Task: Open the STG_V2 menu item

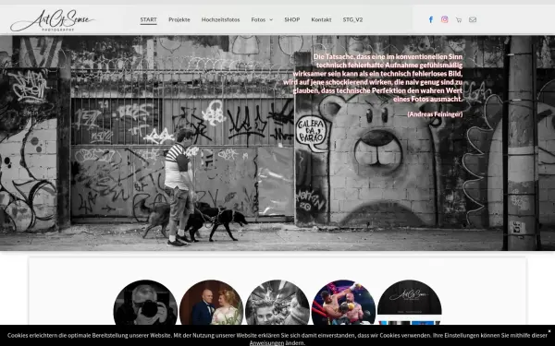Action: pyautogui.click(x=352, y=19)
